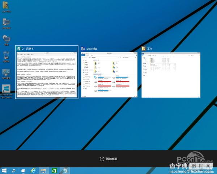Open the Control Panel desktop icon
217x174 pixels.
coord(6,74)
